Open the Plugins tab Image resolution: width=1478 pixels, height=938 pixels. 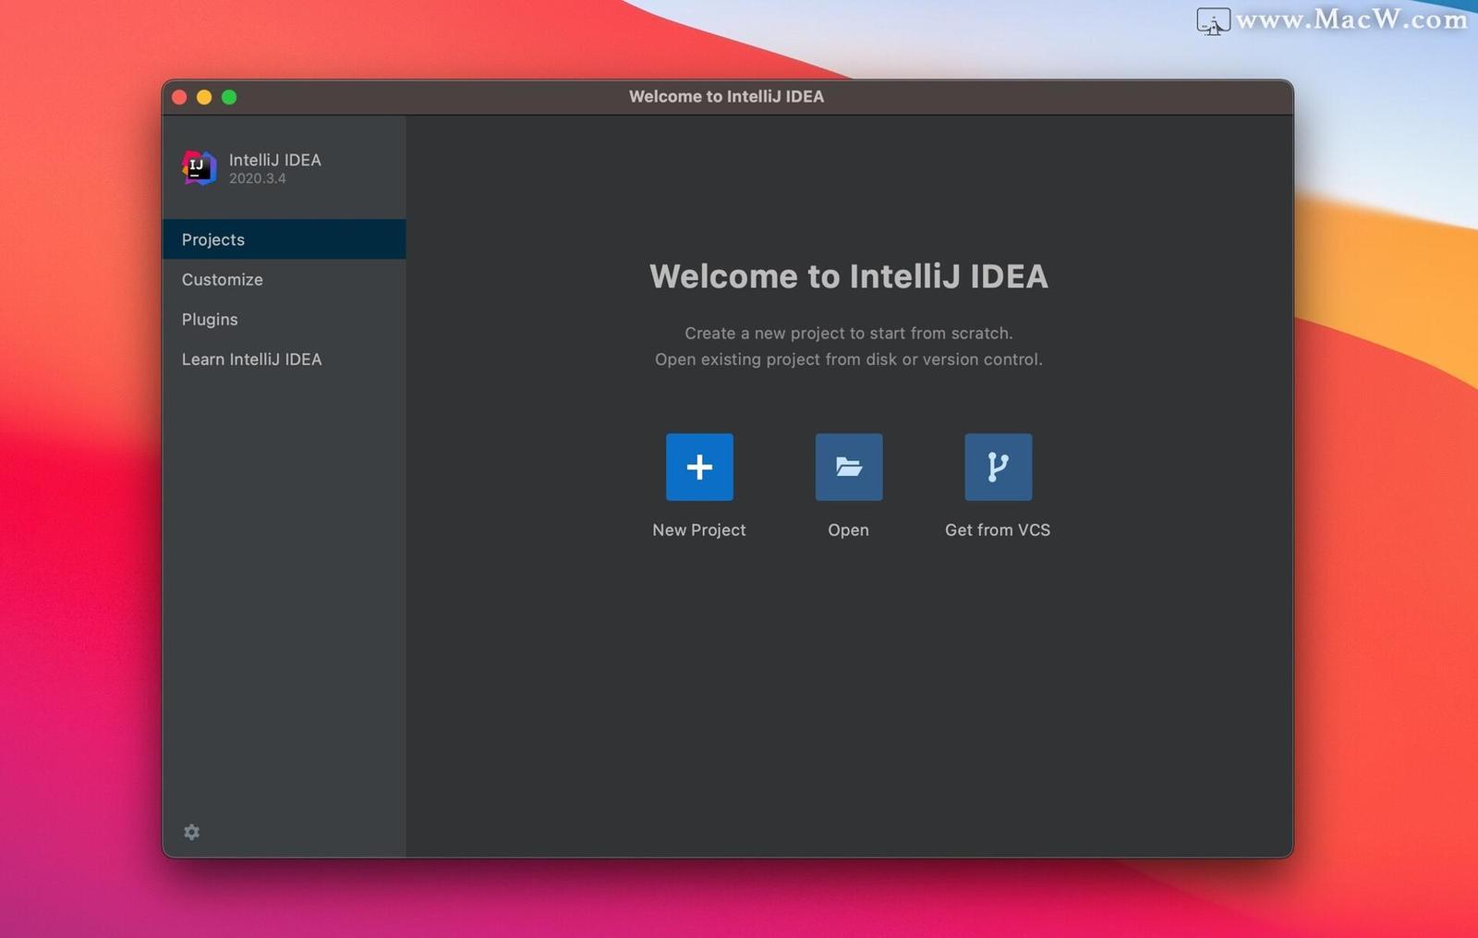pyautogui.click(x=285, y=319)
